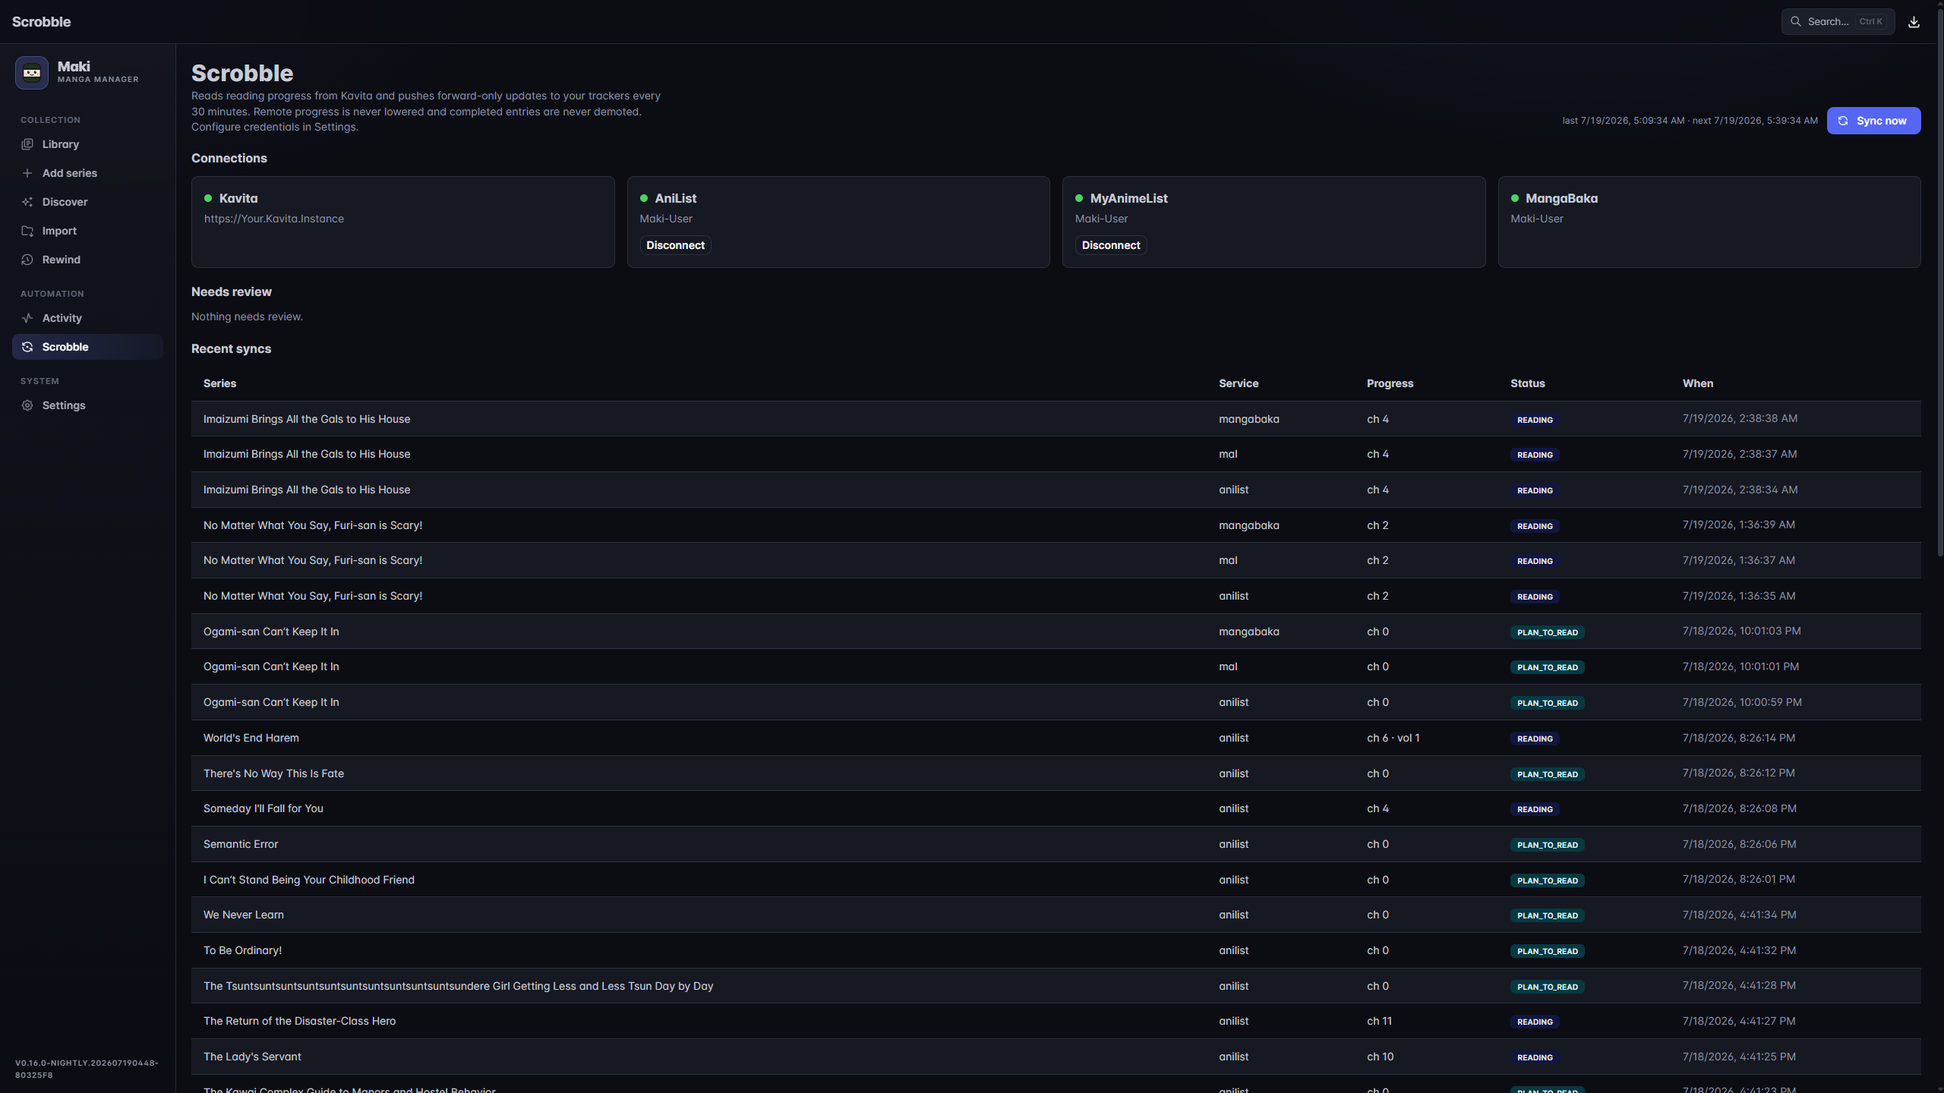1944x1093 pixels.
Task: Click I Can't Stand Being Your Childhood Friend
Action: (308, 880)
